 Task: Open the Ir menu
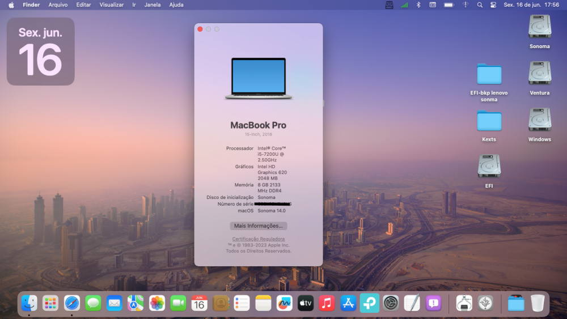coord(134,5)
